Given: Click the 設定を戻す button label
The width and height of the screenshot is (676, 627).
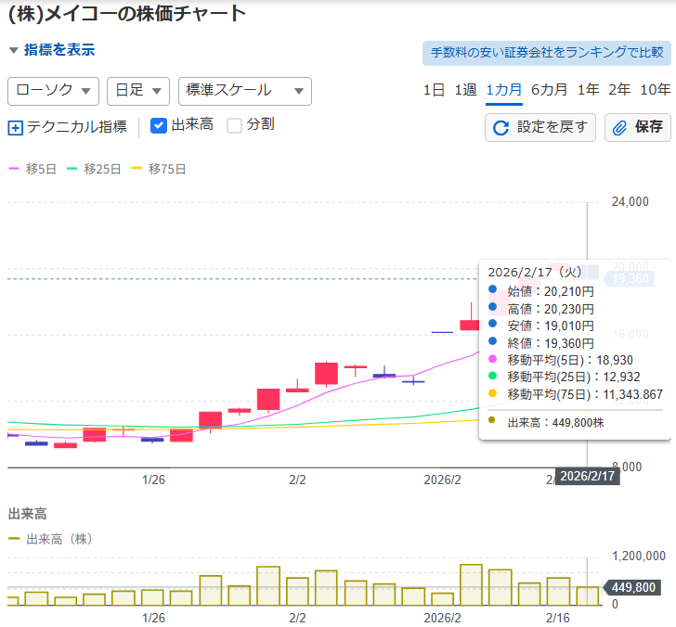Looking at the screenshot, I should pos(552,127).
